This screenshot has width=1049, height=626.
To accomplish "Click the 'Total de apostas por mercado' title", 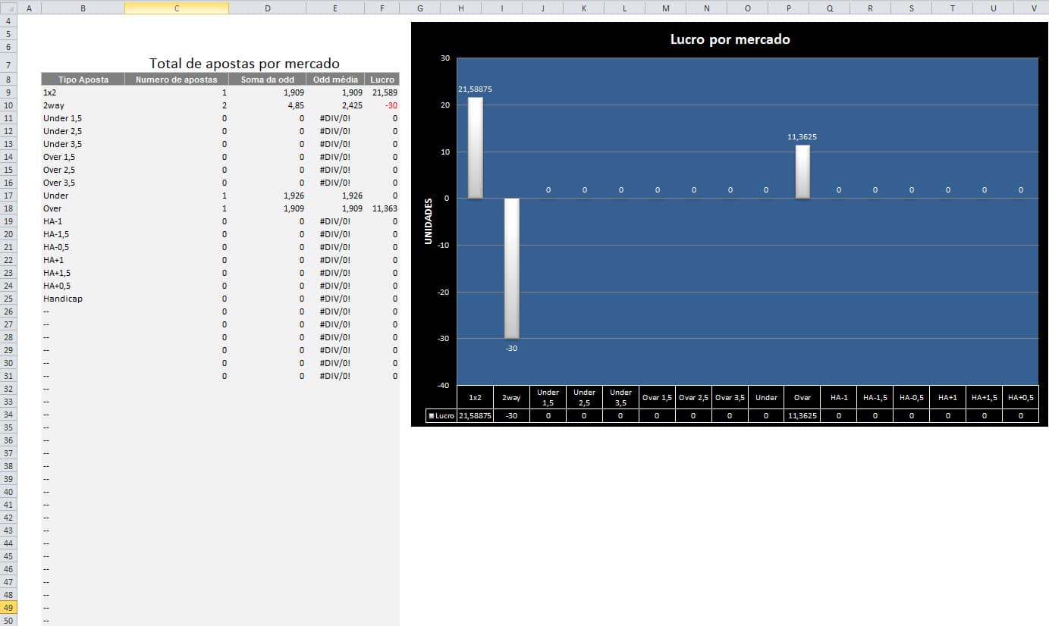I will [244, 64].
